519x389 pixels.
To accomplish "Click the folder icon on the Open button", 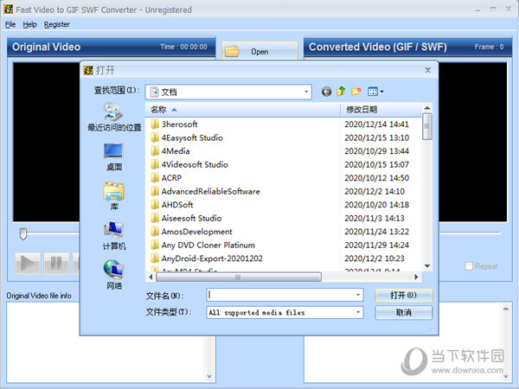I will [233, 51].
